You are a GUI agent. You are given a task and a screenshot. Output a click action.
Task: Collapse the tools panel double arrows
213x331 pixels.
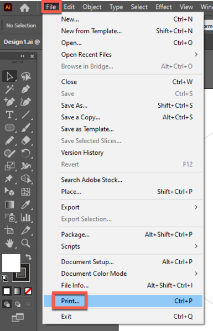click(x=22, y=56)
